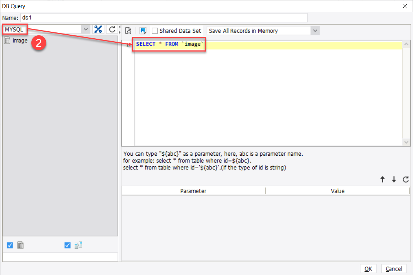The height and width of the screenshot is (275, 413).
Task: Uncheck the views visibility checkbox at panel bottom
Action: [x=67, y=245]
